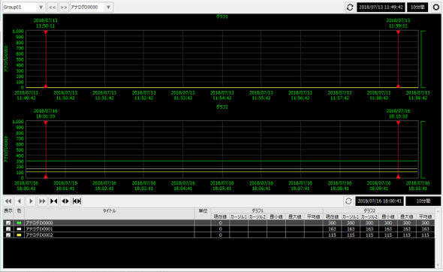Image resolution: width=443 pixels, height=272 pixels.
Task: Click the table's vertical scrollbar up arrow
Action: click(438, 211)
